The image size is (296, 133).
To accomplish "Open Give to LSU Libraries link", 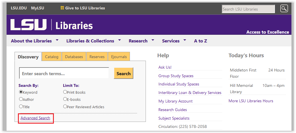I will coord(85,8).
